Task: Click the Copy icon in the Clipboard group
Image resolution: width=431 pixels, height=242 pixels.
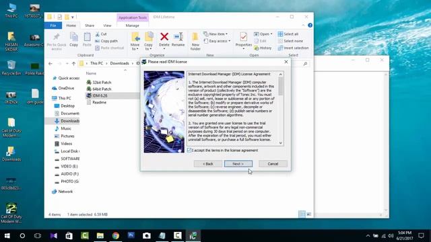Action: point(73,37)
